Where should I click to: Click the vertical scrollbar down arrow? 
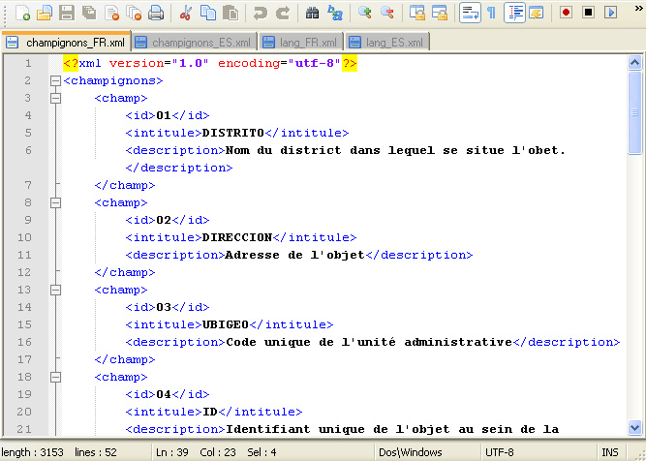(x=635, y=427)
